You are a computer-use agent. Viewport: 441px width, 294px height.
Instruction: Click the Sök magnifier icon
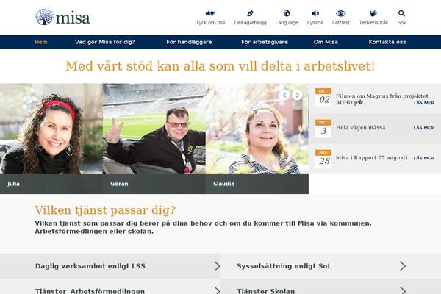pyautogui.click(x=401, y=13)
